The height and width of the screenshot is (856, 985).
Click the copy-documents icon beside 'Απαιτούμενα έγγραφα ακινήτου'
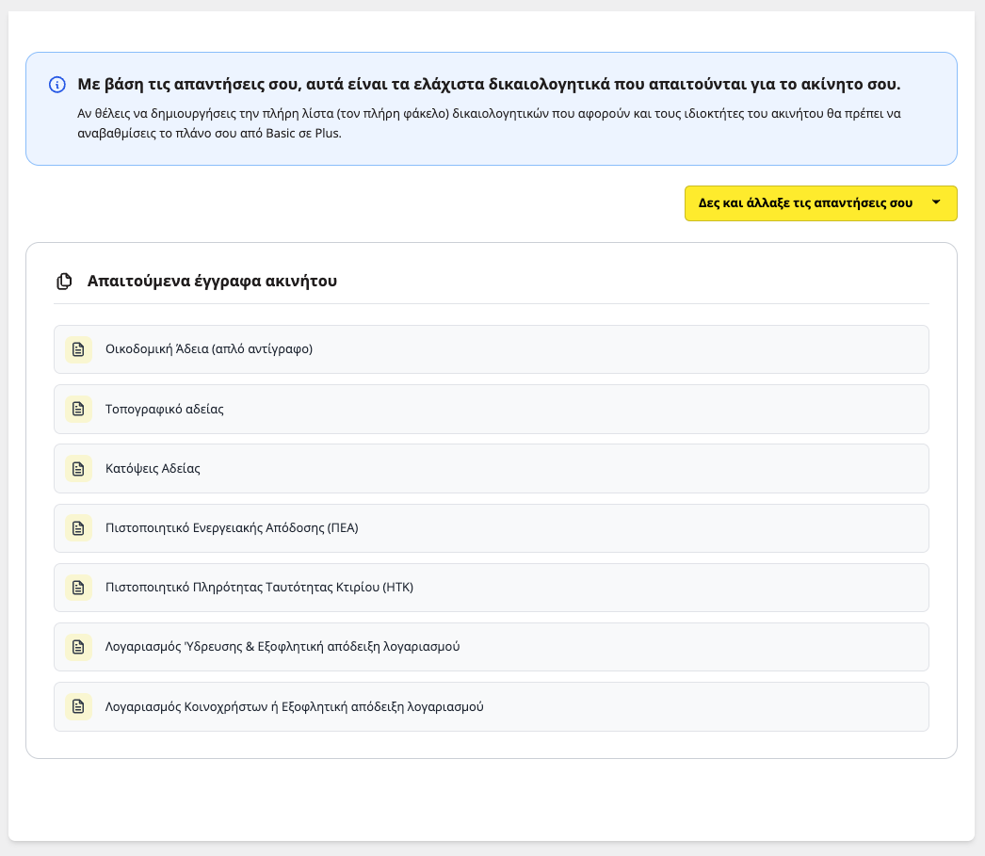(x=64, y=282)
